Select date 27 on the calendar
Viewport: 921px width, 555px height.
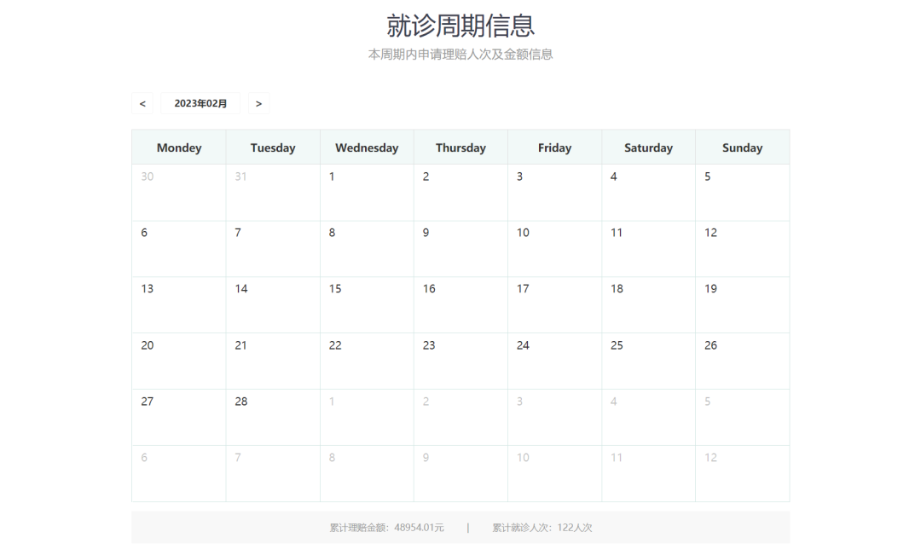click(179, 418)
